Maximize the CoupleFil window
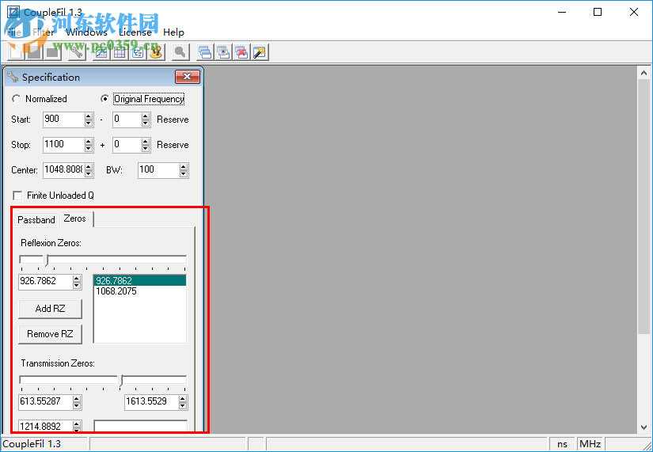 598,12
